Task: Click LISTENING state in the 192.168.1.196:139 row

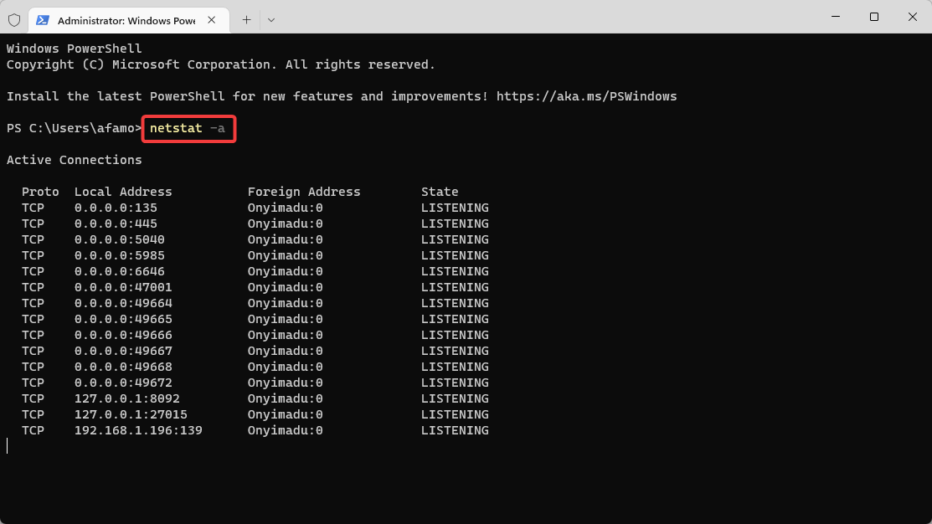Action: click(455, 431)
